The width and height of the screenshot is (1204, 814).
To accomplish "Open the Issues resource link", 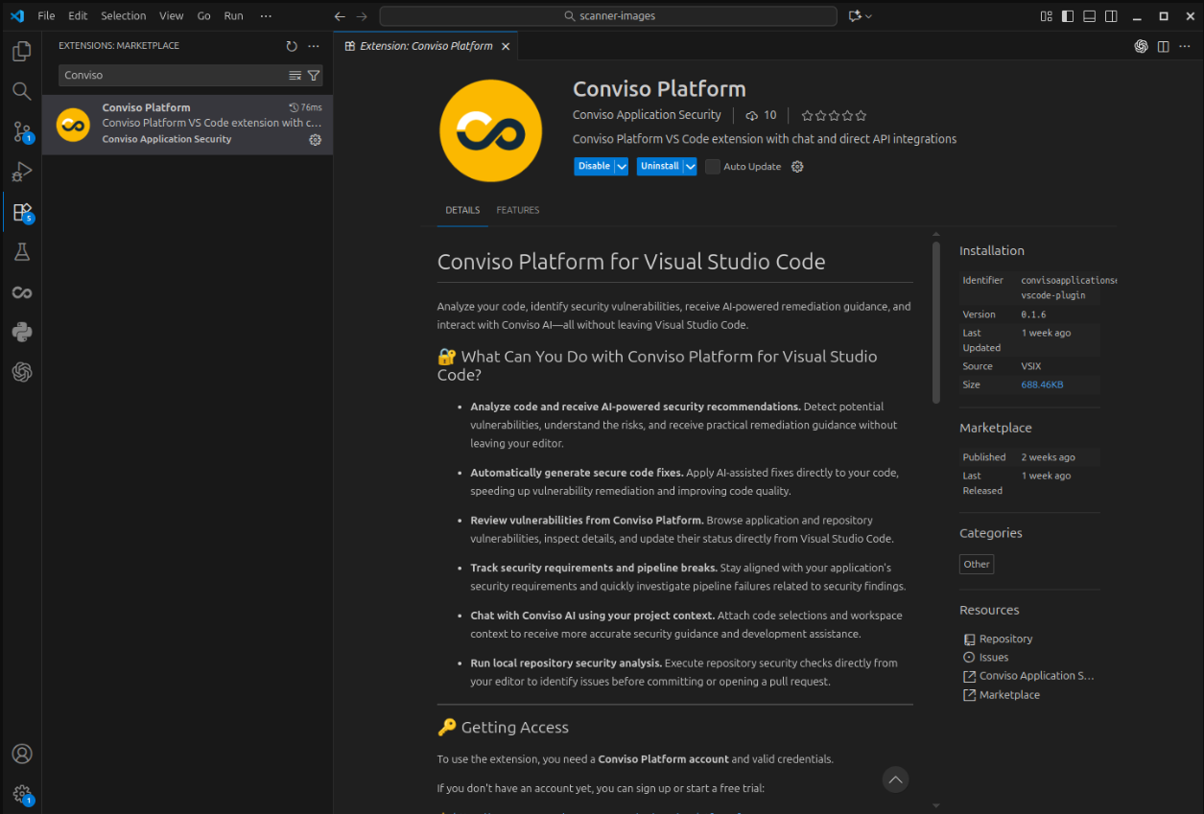I will 994,658.
